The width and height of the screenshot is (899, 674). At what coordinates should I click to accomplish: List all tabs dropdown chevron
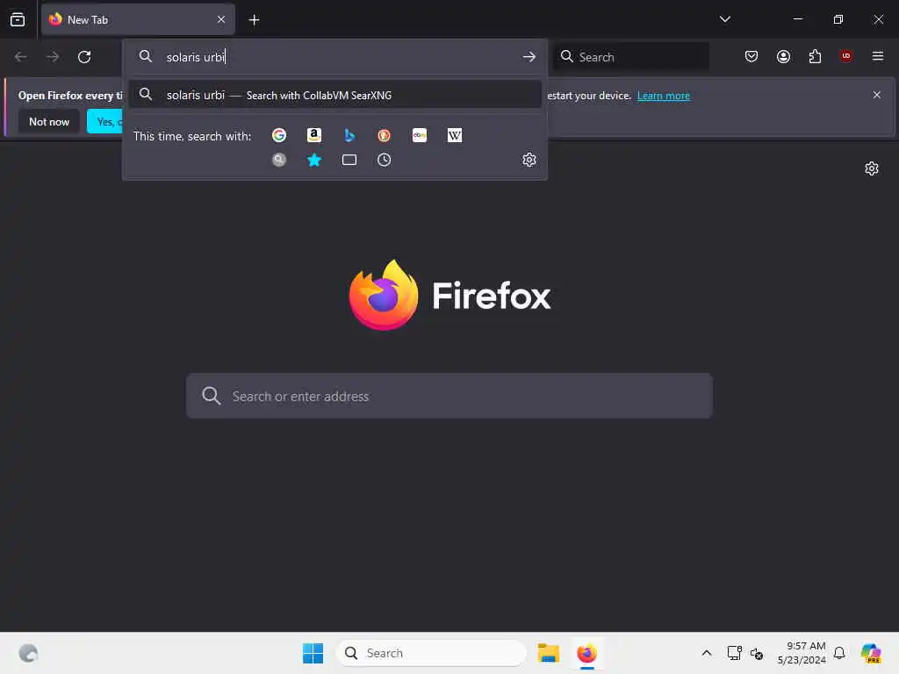724,19
